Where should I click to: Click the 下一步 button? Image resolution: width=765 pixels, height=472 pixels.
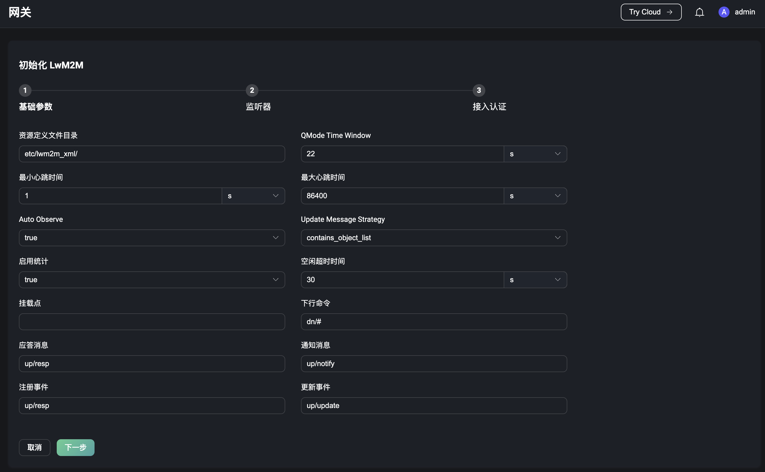[x=75, y=447]
